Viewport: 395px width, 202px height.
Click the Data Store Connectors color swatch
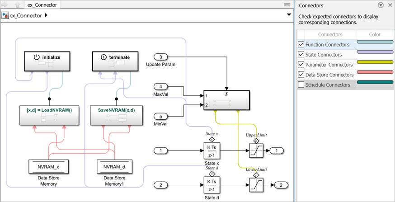pos(375,72)
